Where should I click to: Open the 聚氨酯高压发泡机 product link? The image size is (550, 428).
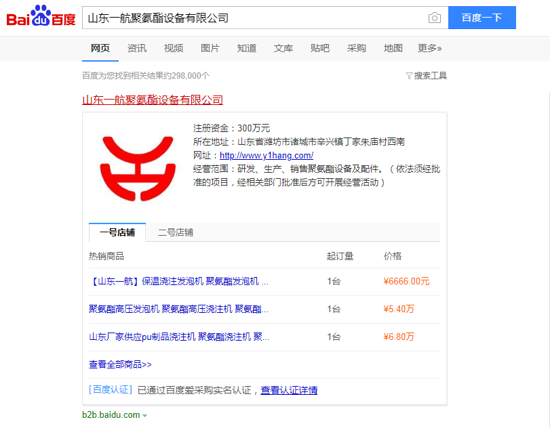click(x=178, y=309)
